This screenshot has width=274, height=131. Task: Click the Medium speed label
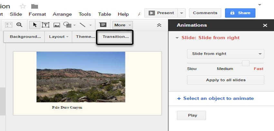[225, 69]
